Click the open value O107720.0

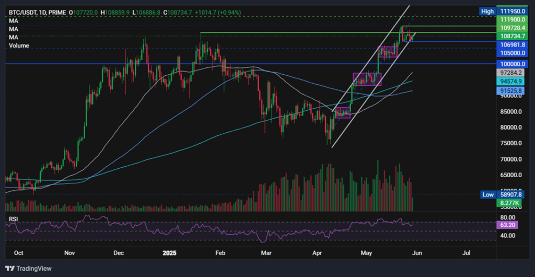tap(83, 12)
